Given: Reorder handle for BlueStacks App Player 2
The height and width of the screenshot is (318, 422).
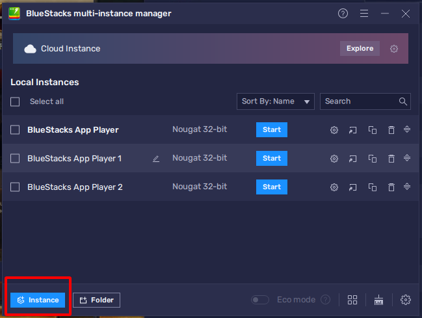Looking at the screenshot, I should click(407, 187).
